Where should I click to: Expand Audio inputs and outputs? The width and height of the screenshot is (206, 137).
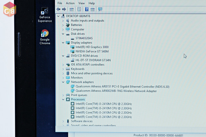(x=63, y=21)
